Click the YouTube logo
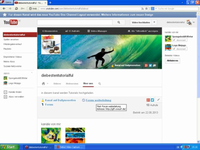Screen dimensions: 200x150 click(x=10, y=22)
